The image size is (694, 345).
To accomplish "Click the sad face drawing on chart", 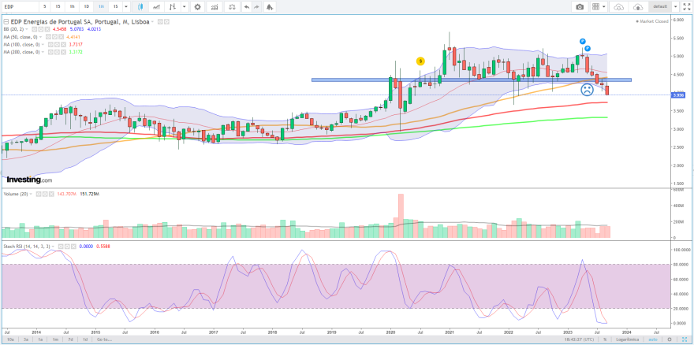I will (x=587, y=91).
